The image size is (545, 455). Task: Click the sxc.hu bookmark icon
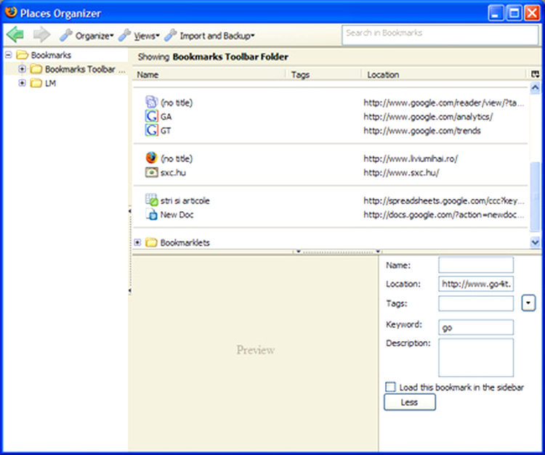[x=151, y=172]
